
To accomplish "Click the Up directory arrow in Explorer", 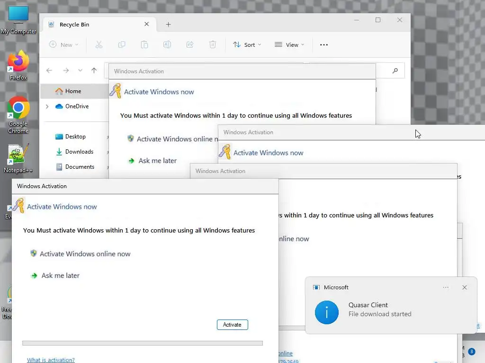I will [94, 71].
